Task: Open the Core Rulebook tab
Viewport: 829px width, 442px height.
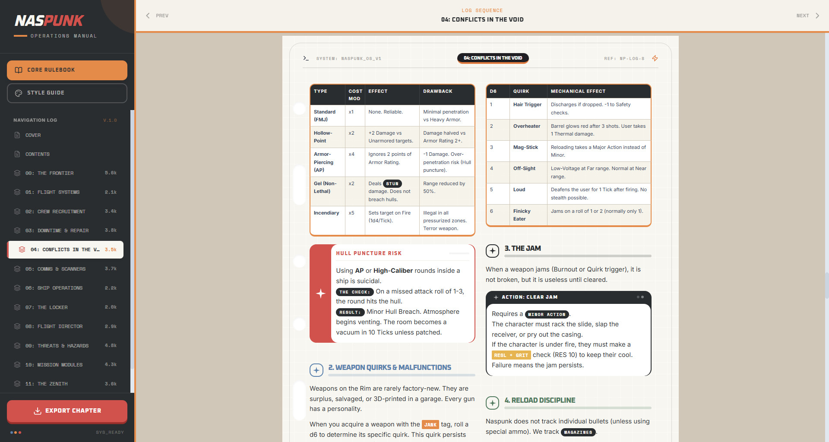Action: 67,70
